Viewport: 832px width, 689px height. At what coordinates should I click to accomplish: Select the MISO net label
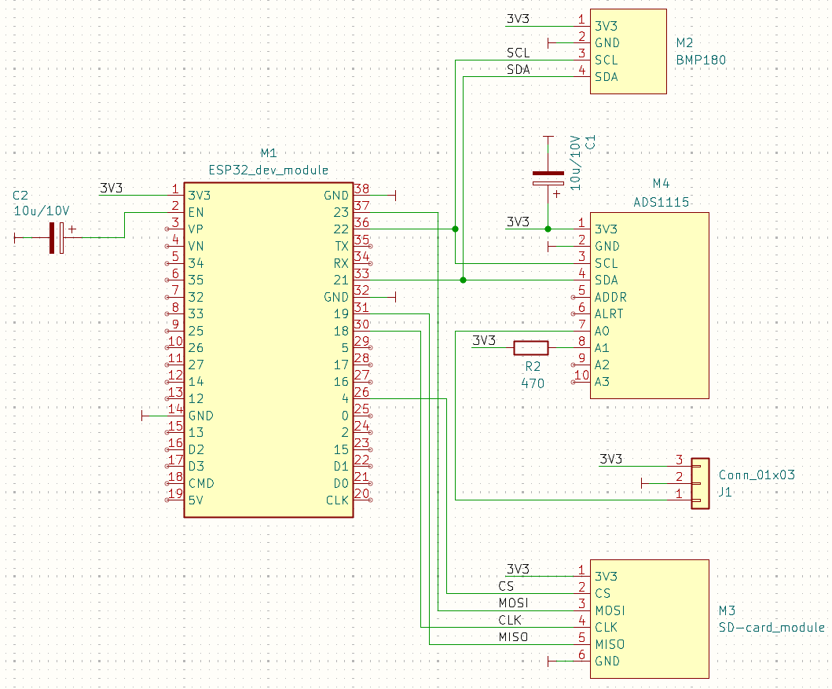(x=513, y=636)
